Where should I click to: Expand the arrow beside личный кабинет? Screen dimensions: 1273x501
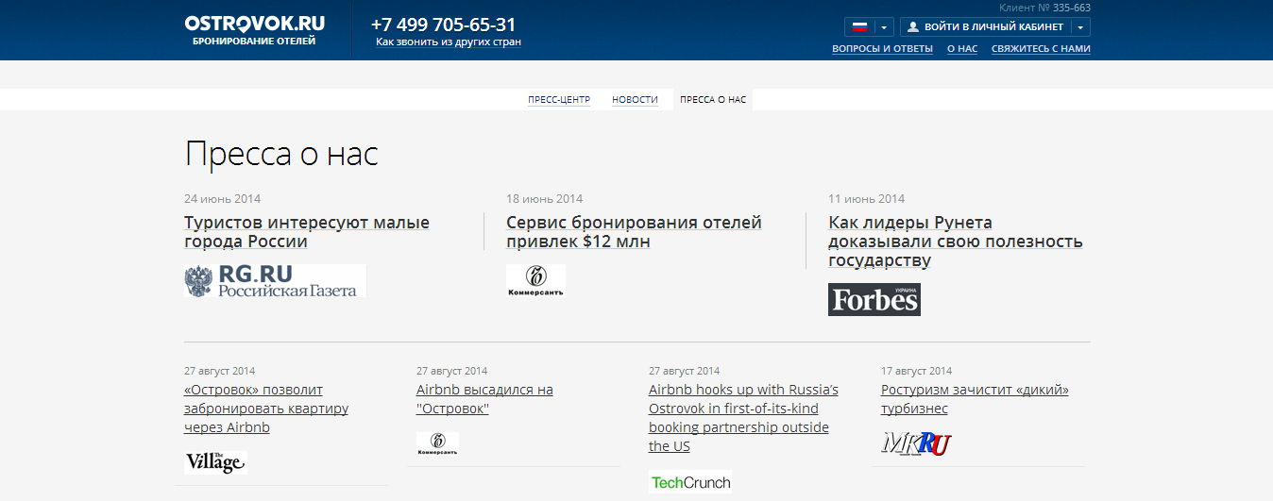(1081, 27)
